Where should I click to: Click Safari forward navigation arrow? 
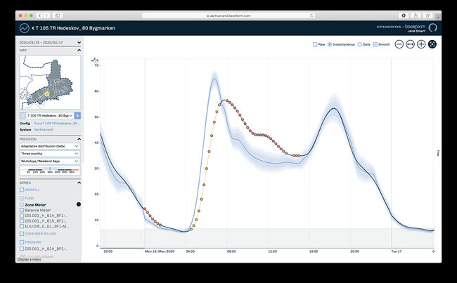click(x=46, y=15)
